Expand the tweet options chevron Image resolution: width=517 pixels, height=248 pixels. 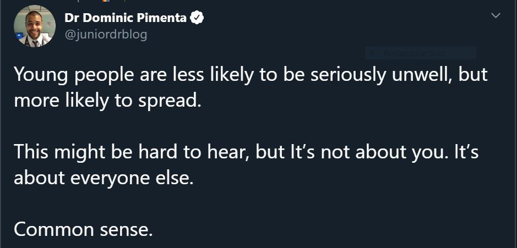click(x=495, y=16)
